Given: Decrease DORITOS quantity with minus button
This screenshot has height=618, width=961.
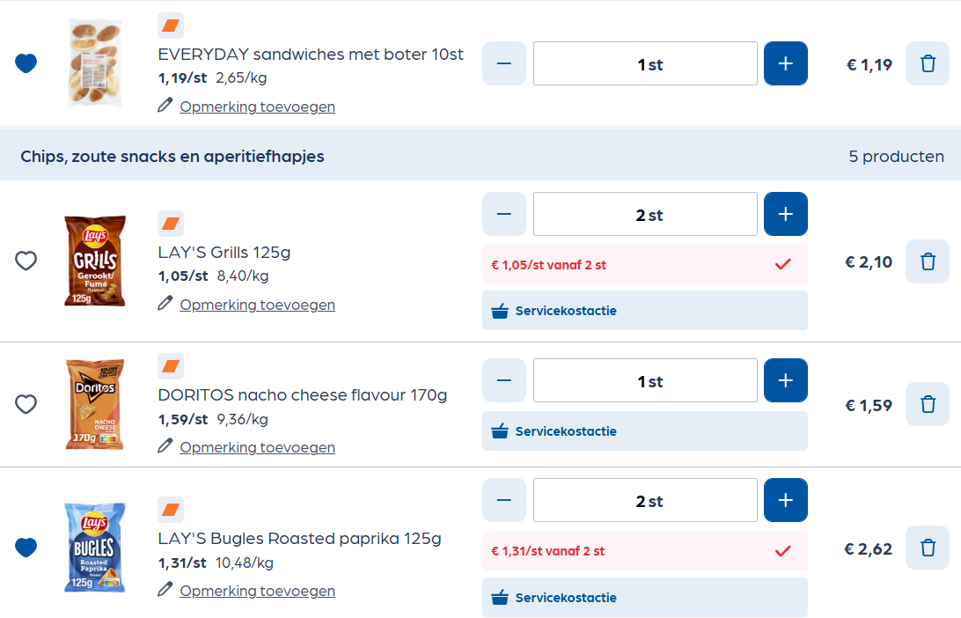Looking at the screenshot, I should point(503,379).
